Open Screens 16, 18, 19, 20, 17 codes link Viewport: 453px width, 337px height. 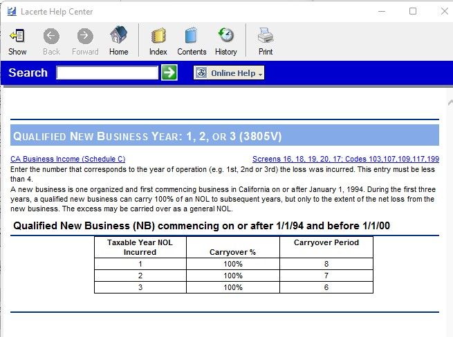(346, 159)
